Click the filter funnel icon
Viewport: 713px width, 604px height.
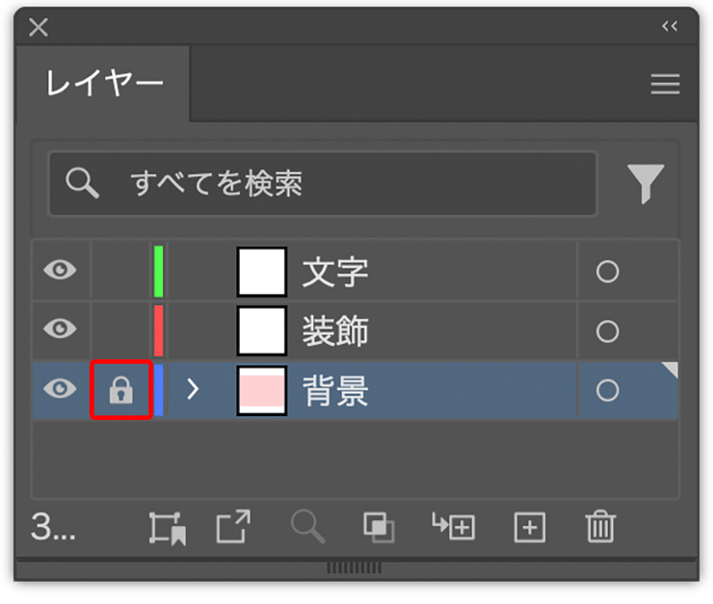(x=646, y=183)
